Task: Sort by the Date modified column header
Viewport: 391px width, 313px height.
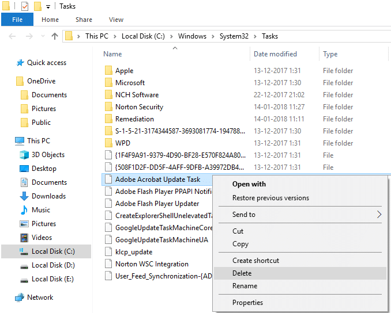Action: [x=275, y=54]
